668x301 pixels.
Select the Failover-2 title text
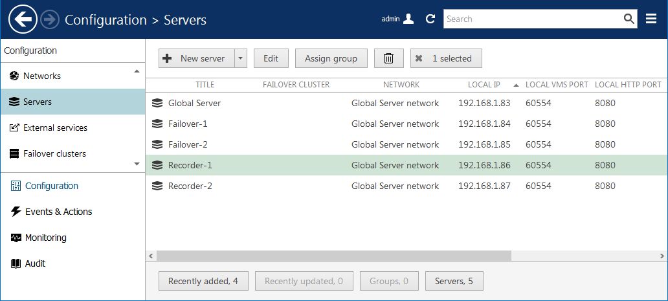188,145
